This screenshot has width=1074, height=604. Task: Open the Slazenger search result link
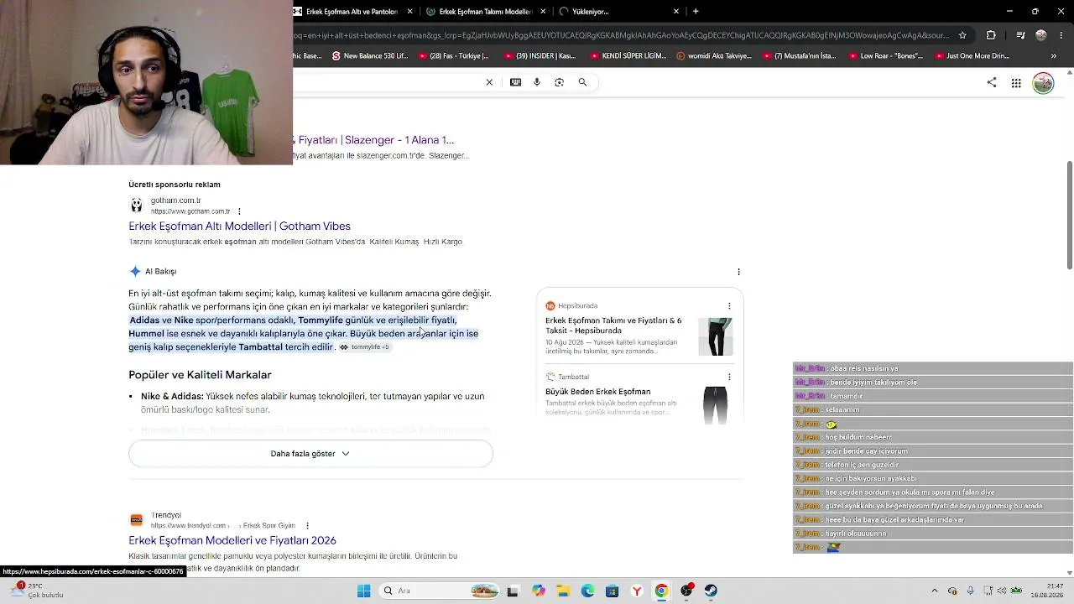[x=373, y=140]
